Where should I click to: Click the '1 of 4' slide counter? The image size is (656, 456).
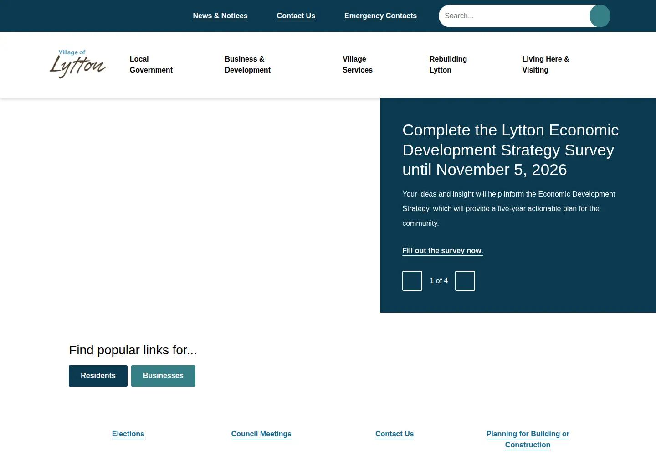point(439,281)
